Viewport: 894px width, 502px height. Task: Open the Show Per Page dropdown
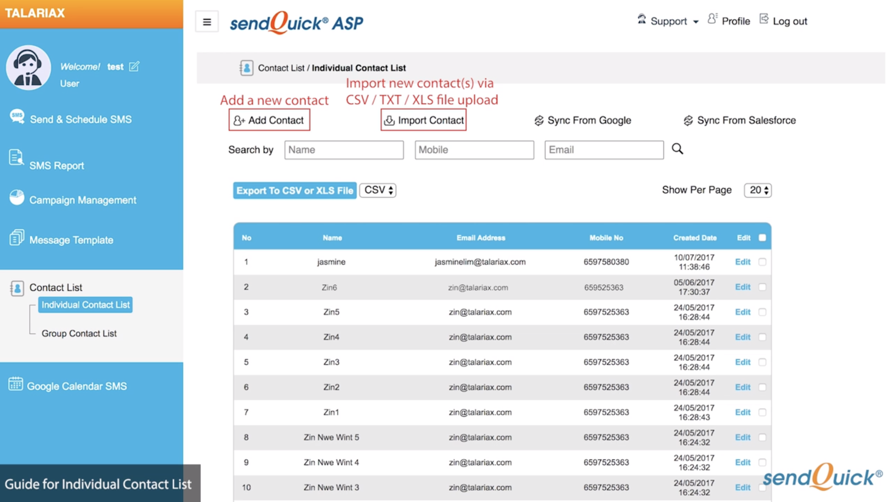758,190
